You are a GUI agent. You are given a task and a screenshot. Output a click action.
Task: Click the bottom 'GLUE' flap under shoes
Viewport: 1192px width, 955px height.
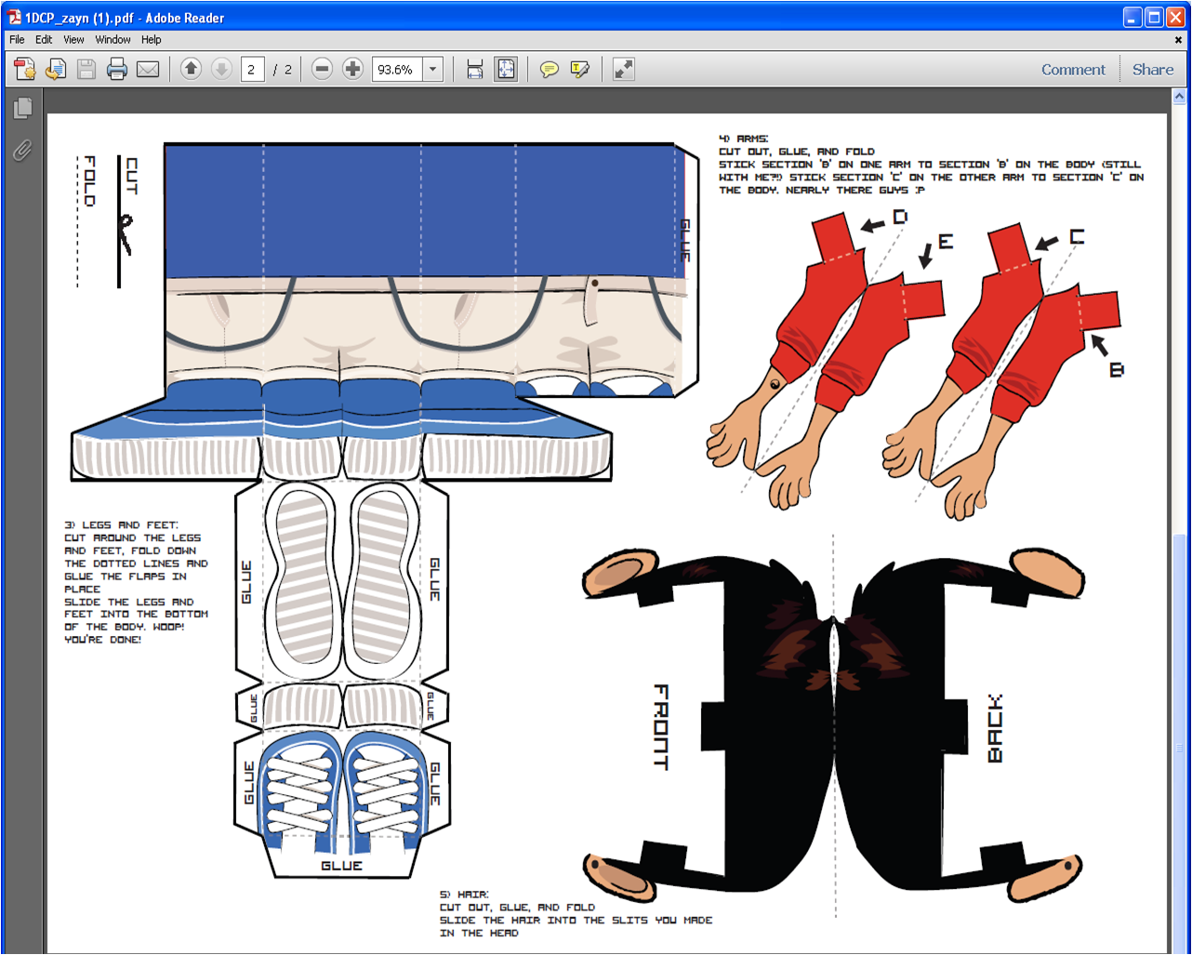point(341,866)
